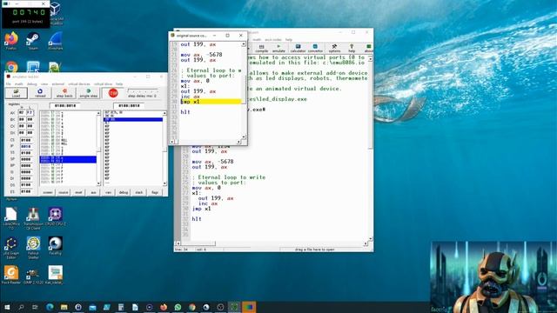Click the disassembly list vertical scrollbar
The height and width of the screenshot is (313, 557).
coord(164,149)
